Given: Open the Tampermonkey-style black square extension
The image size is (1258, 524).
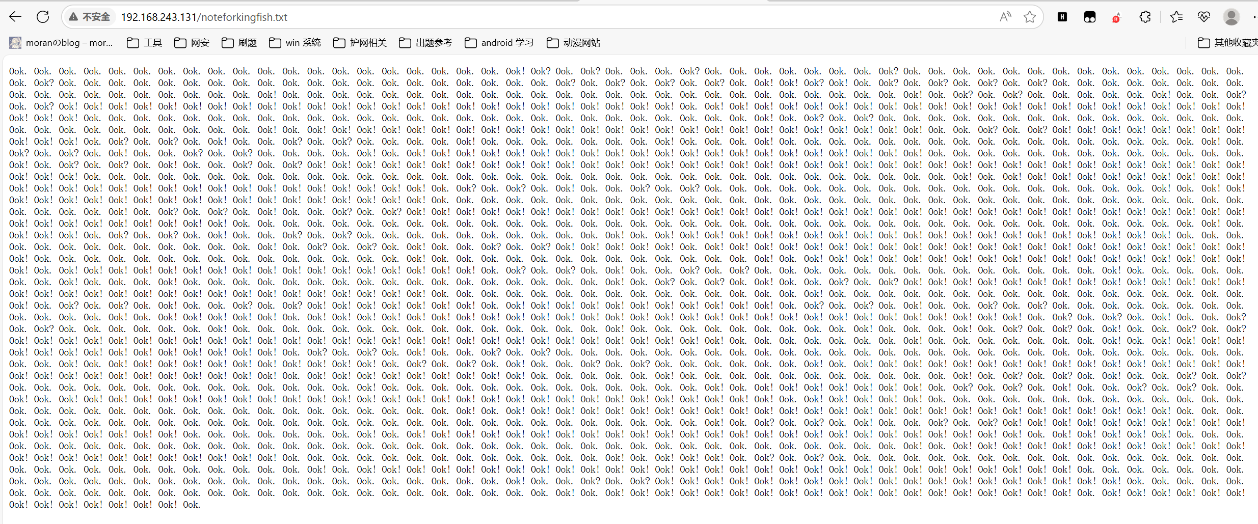Looking at the screenshot, I should (x=1090, y=17).
